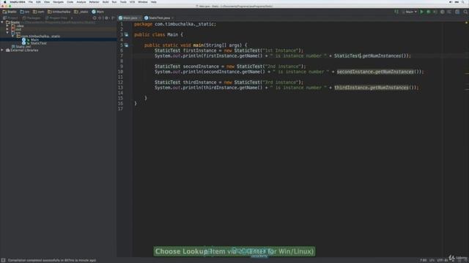Click collapse all icon in Project panel
The image size is (469, 263).
click(x=100, y=18)
